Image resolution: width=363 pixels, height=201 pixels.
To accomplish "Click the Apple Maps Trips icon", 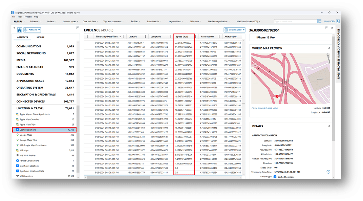I will coord(18,125).
